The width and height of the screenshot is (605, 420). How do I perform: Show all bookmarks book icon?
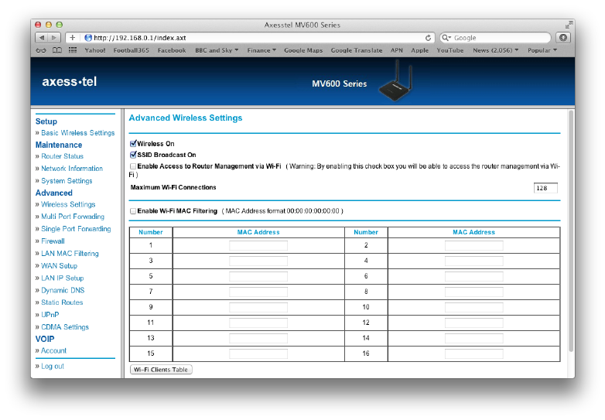coord(57,50)
